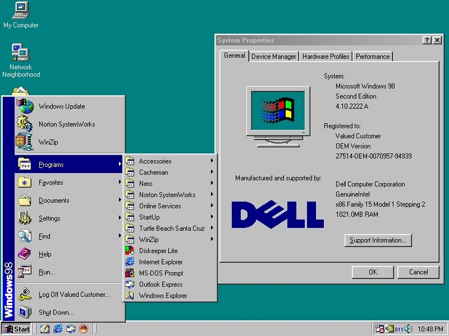Open Network Neighborhood desktop icon
This screenshot has width=449, height=336.
coord(21,56)
